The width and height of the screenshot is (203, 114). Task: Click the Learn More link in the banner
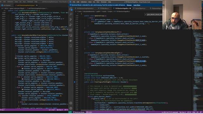point(137,5)
